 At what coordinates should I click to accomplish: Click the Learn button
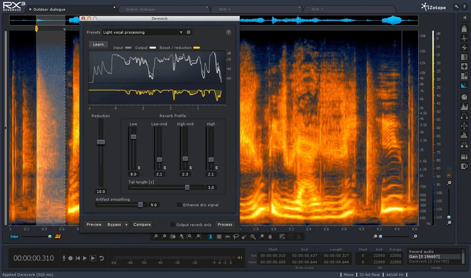click(x=98, y=44)
